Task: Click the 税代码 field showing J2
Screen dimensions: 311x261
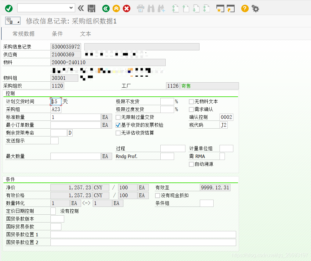Action: tap(224, 125)
